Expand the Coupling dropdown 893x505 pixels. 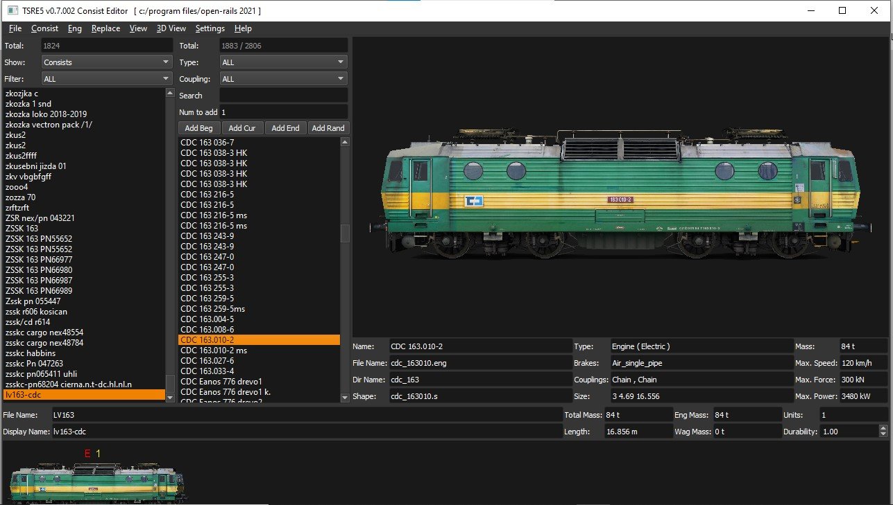[283, 79]
